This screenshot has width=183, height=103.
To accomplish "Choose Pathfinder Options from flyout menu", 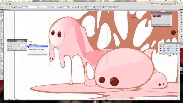I will pos(37,46).
